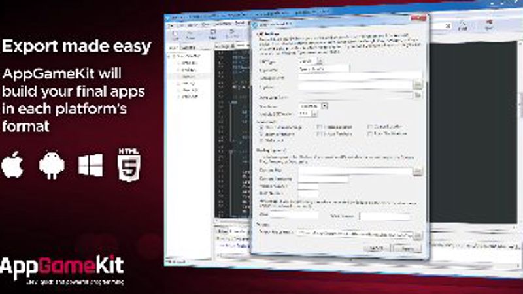Click the HTML5 shield platform icon

coord(129,165)
